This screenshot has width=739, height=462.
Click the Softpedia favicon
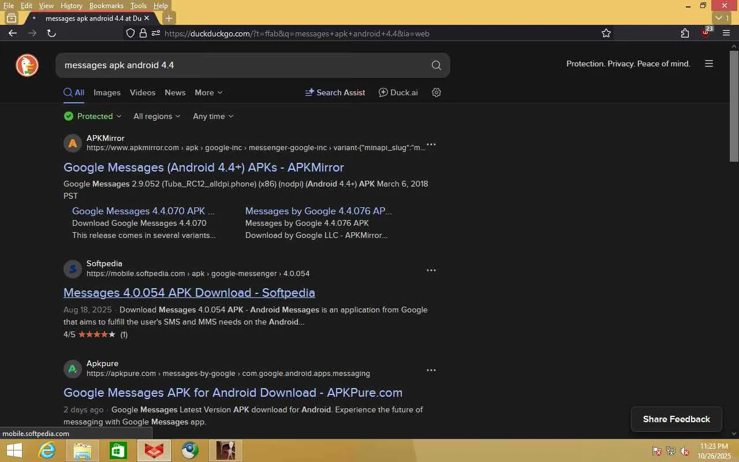[x=73, y=269]
